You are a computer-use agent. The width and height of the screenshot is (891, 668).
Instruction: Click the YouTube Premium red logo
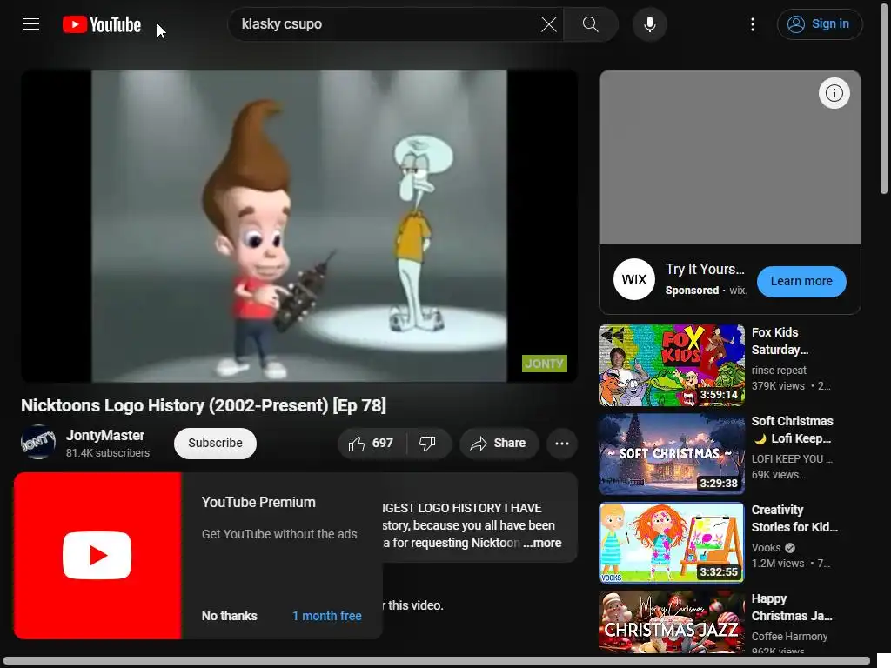click(x=97, y=556)
